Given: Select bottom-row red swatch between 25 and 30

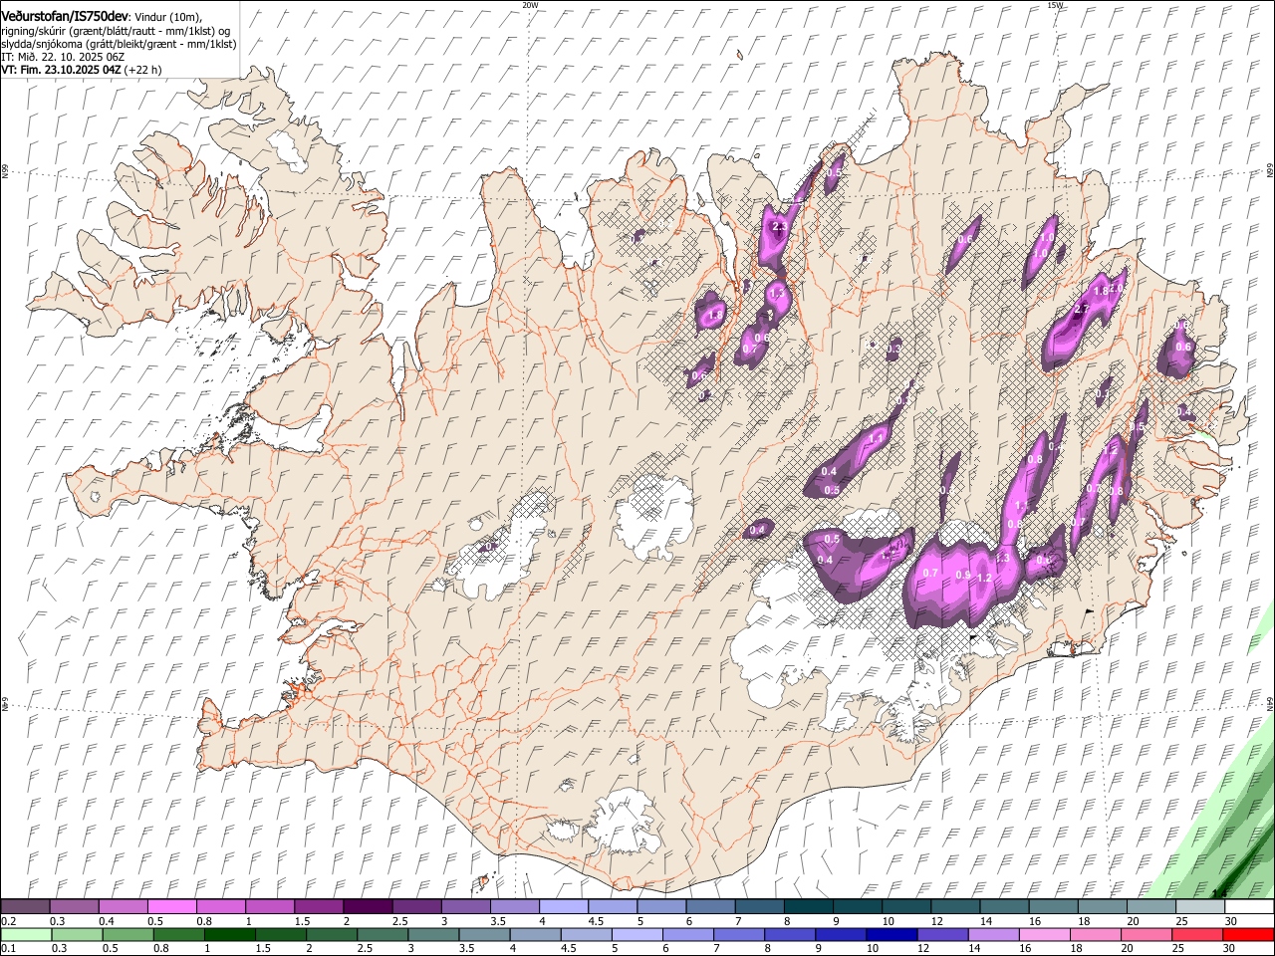Looking at the screenshot, I should click(x=1198, y=935).
